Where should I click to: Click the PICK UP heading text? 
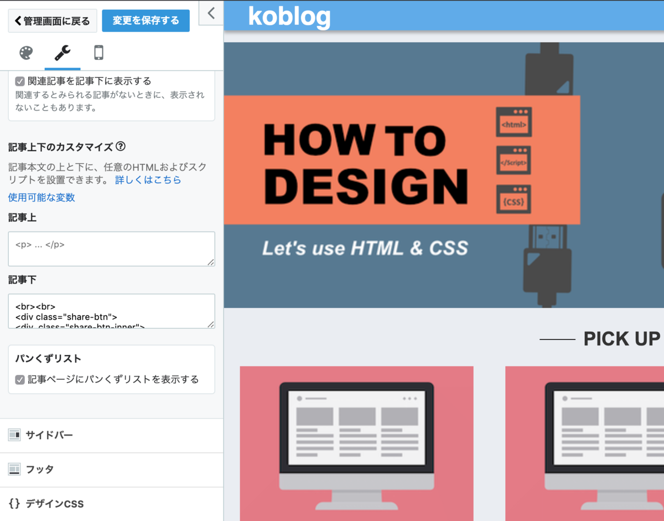[x=622, y=339]
